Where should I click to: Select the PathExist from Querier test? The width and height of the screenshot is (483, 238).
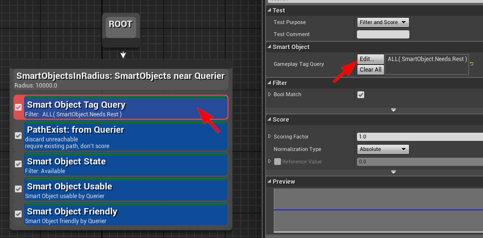tap(125, 137)
